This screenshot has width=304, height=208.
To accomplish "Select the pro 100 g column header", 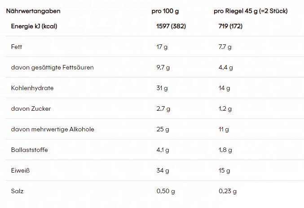I will (165, 11).
